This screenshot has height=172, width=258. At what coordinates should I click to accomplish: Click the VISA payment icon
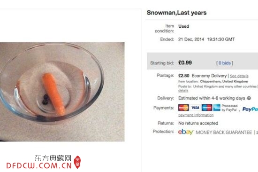195,108
